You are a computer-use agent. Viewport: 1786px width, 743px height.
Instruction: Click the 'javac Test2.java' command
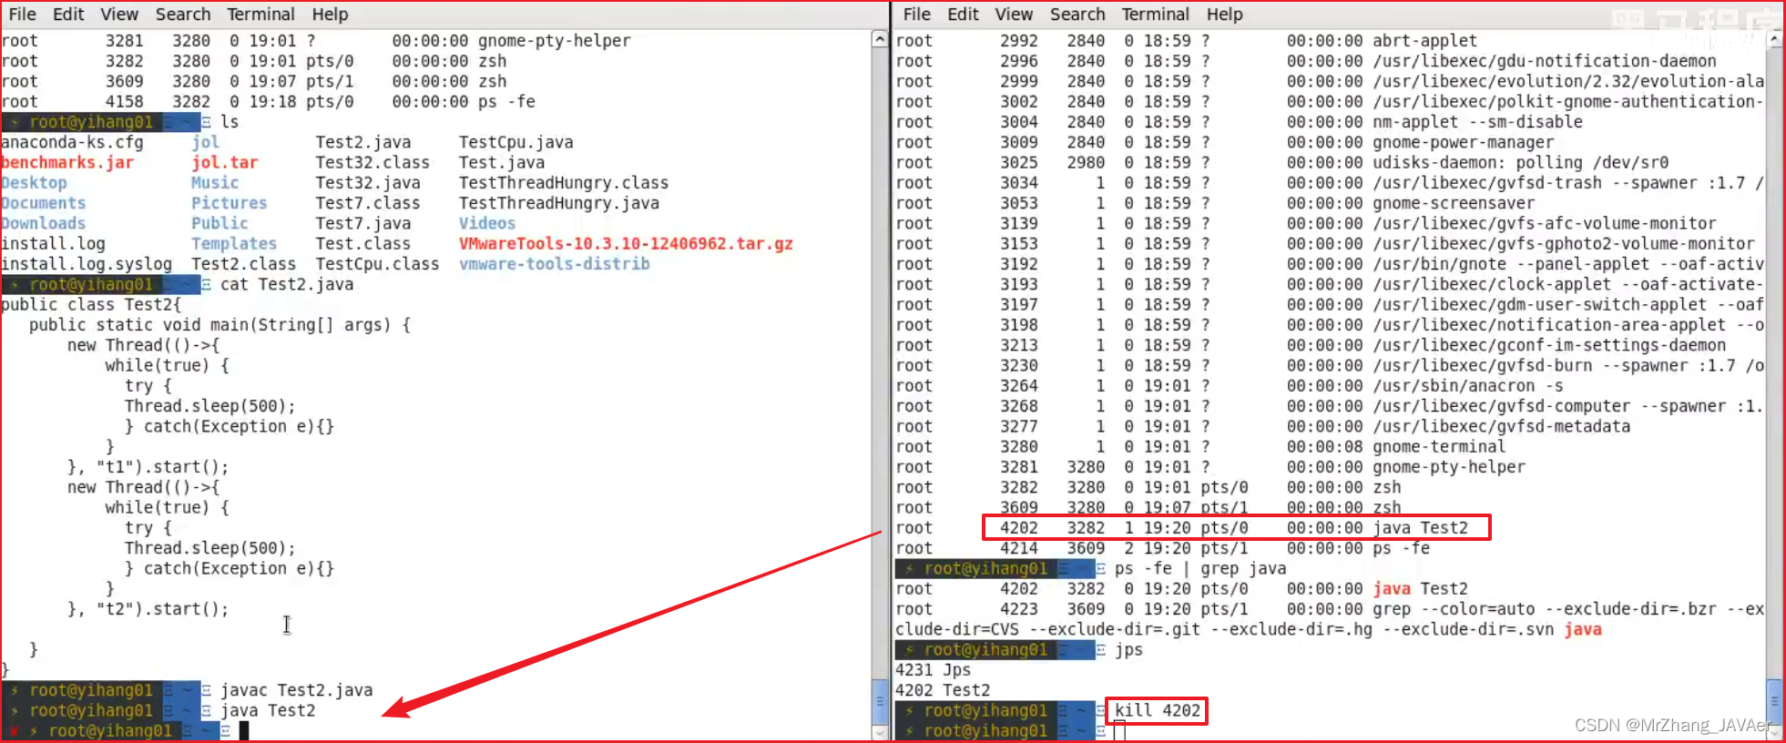pos(296,690)
